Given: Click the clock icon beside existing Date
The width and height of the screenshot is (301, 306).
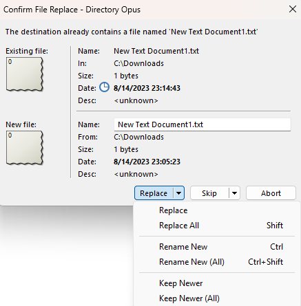Looking at the screenshot, I should click(x=104, y=87).
